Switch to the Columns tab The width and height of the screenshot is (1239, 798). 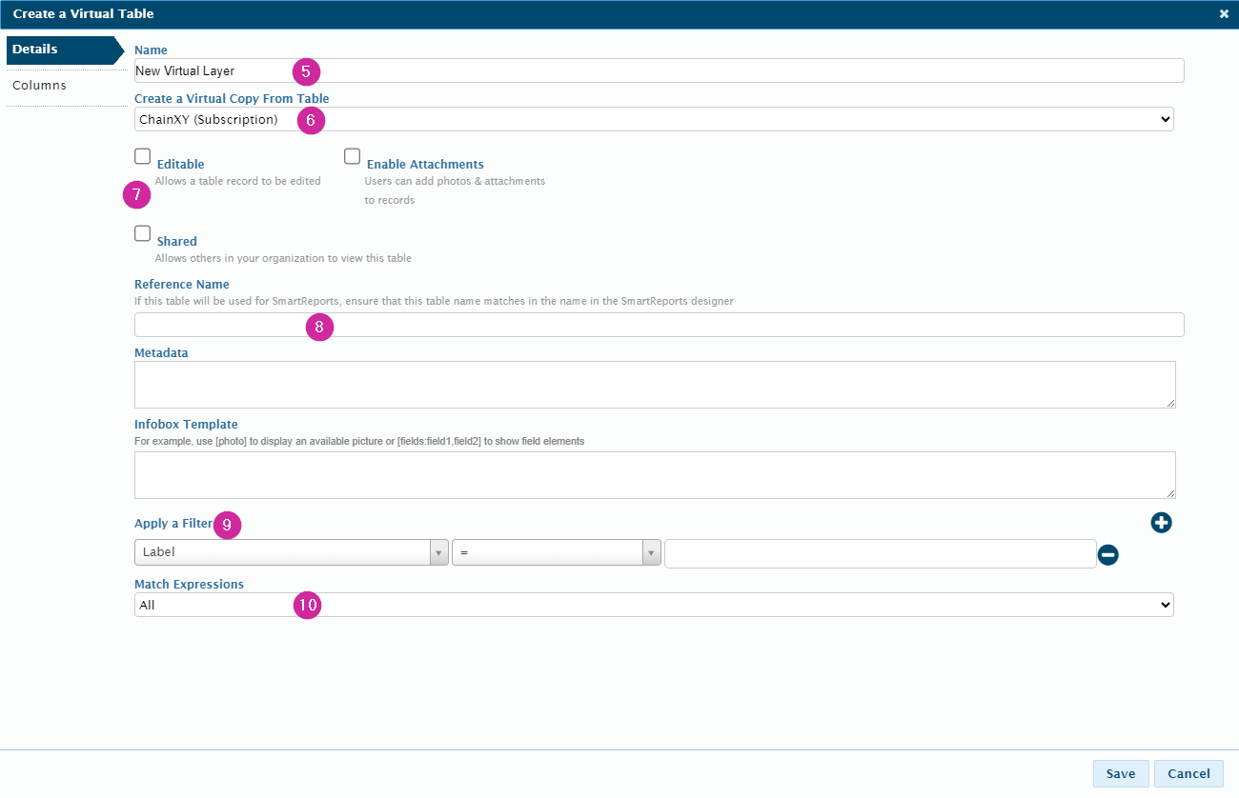click(40, 86)
